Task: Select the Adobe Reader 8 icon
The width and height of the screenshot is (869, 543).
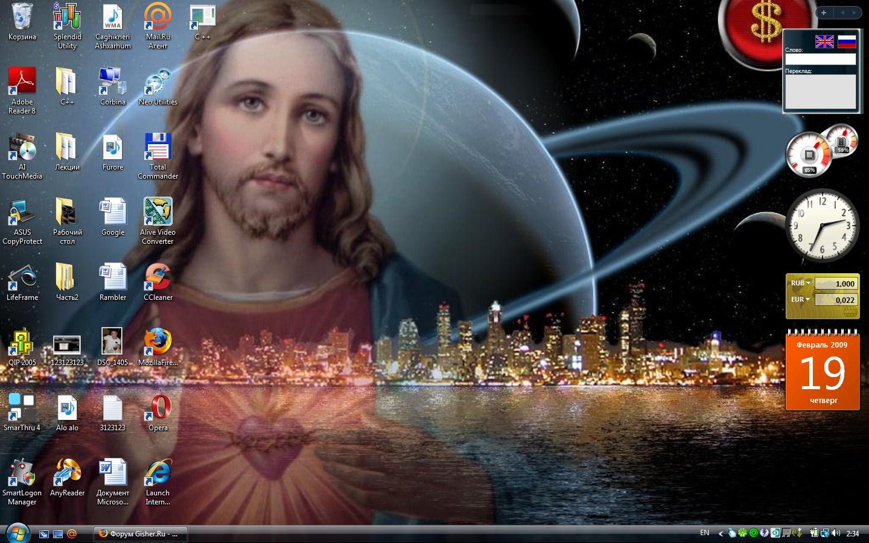Action: tap(22, 82)
